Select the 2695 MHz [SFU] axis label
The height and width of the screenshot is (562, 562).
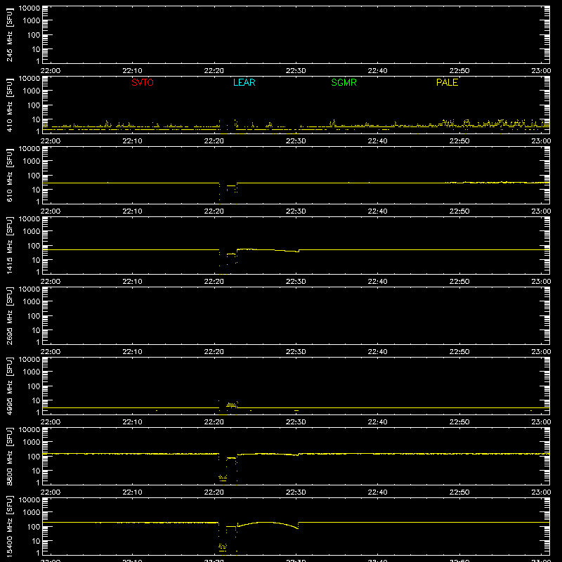point(9,315)
